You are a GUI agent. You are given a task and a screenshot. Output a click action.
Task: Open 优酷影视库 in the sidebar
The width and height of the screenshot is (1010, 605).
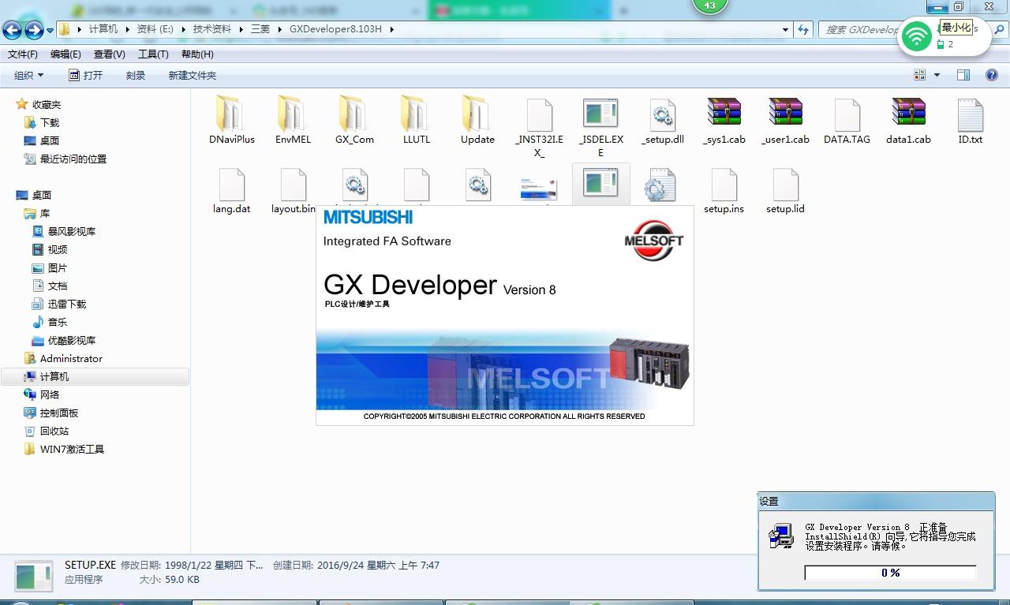(72, 340)
